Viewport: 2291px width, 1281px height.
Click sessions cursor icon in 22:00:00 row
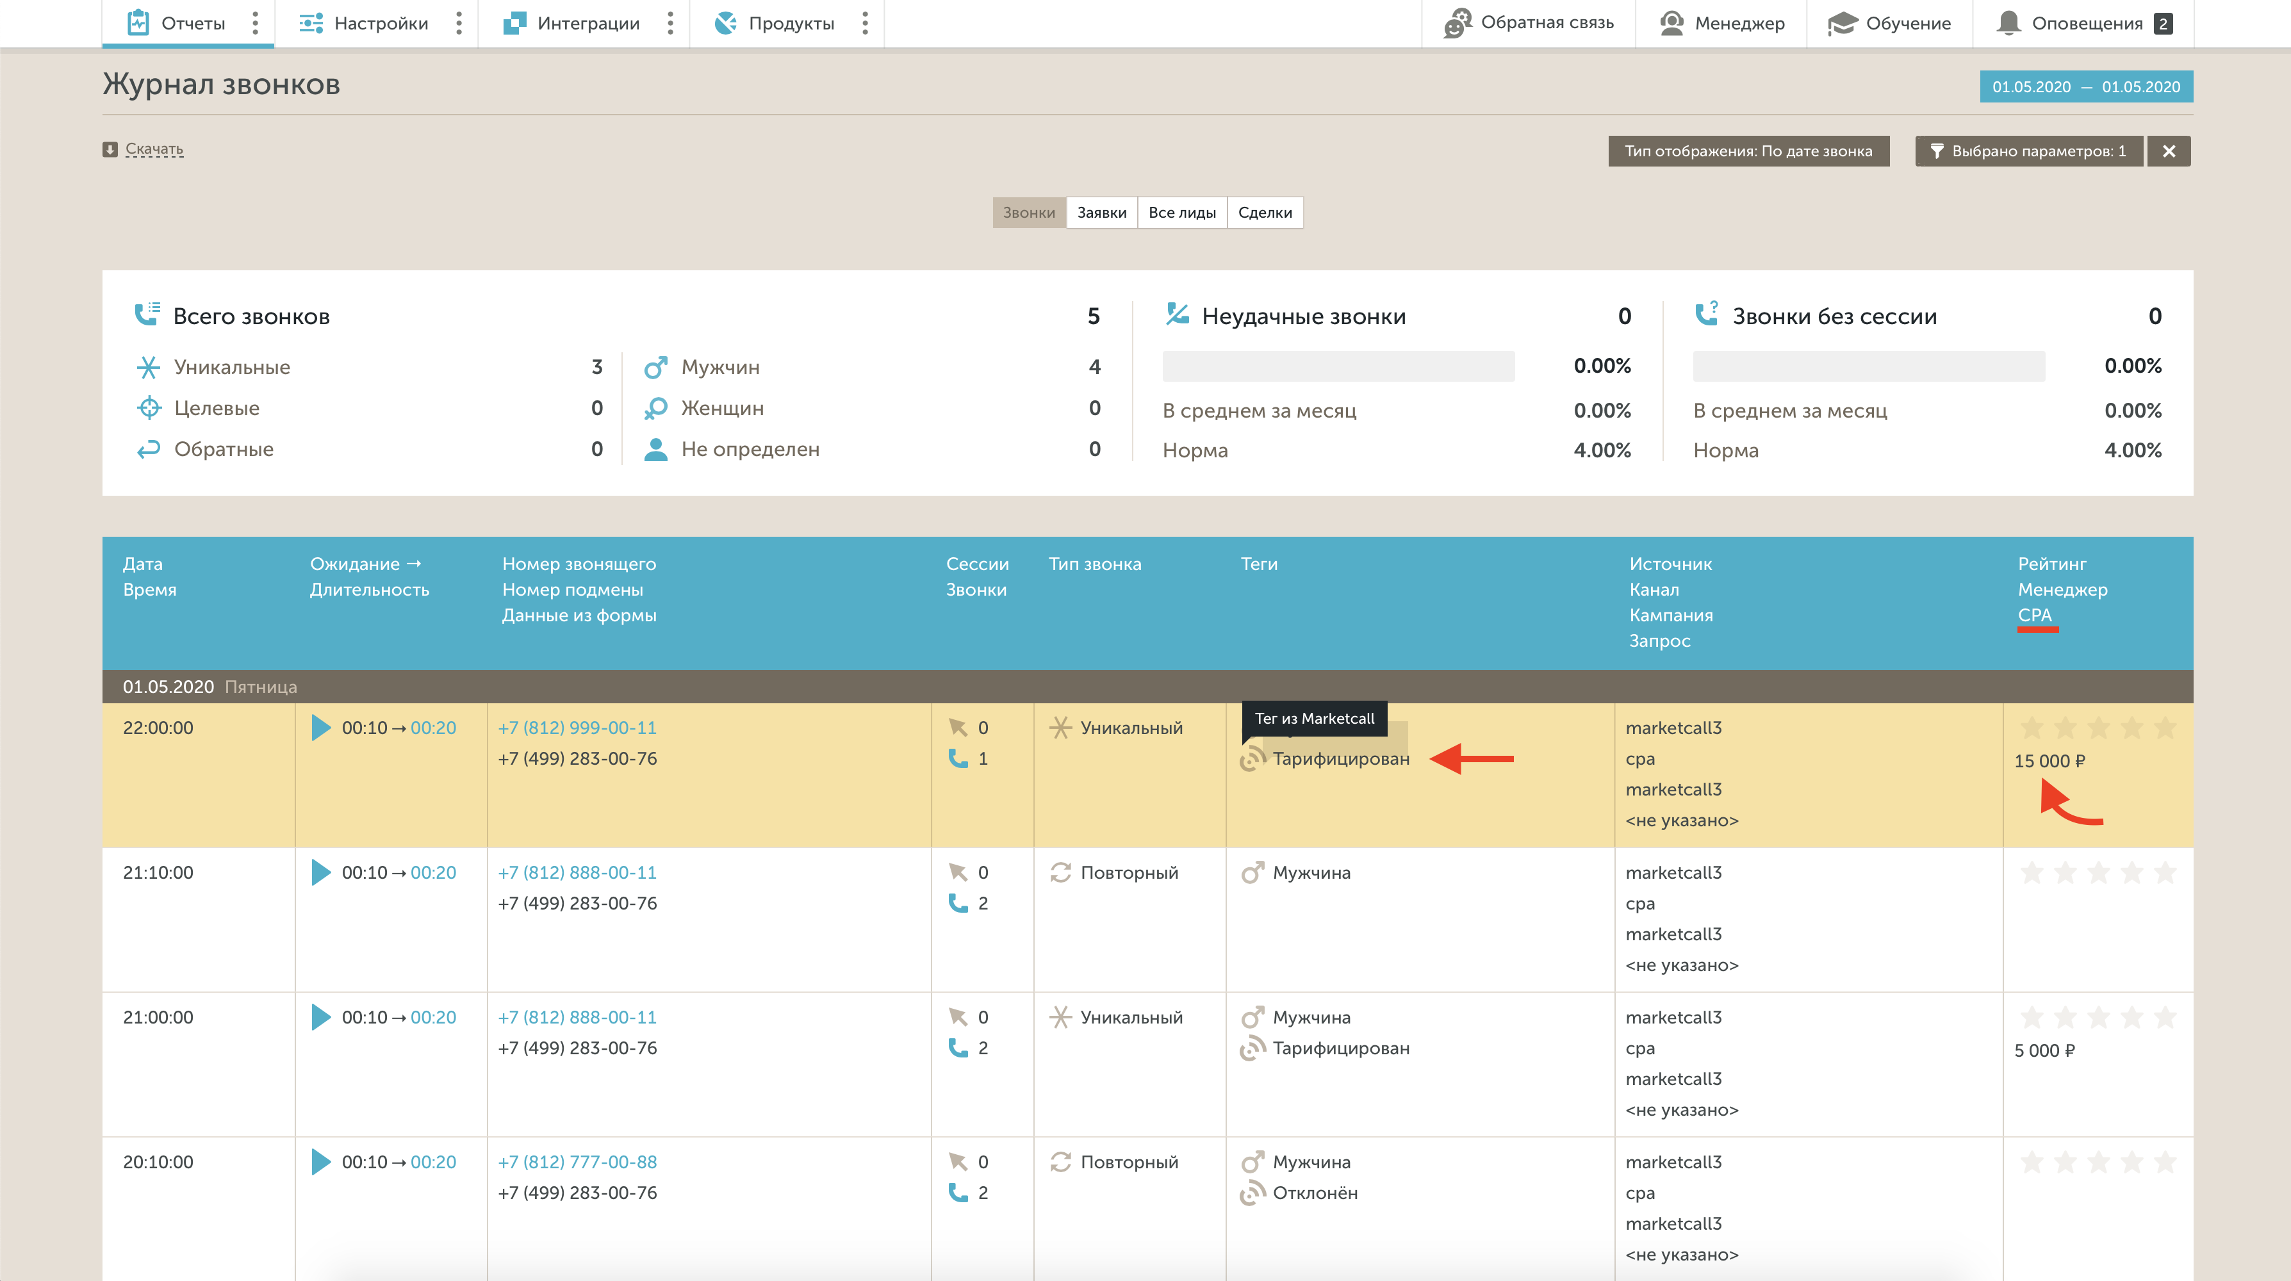click(x=958, y=727)
